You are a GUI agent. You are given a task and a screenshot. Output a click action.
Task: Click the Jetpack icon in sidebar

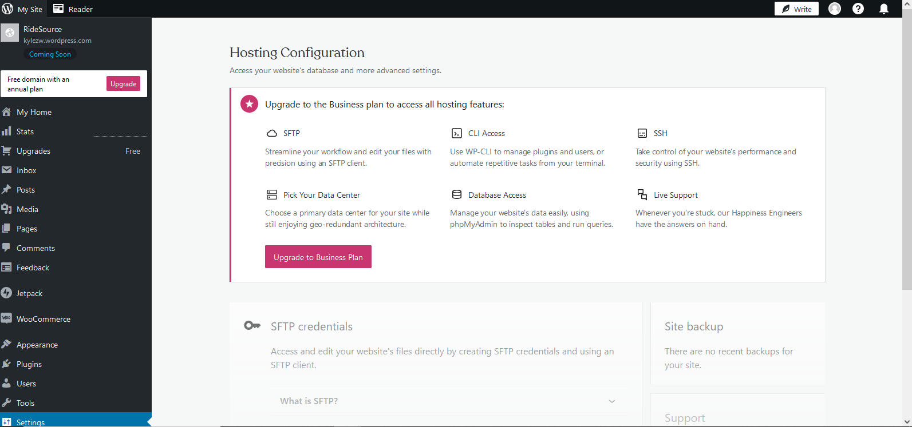7,293
